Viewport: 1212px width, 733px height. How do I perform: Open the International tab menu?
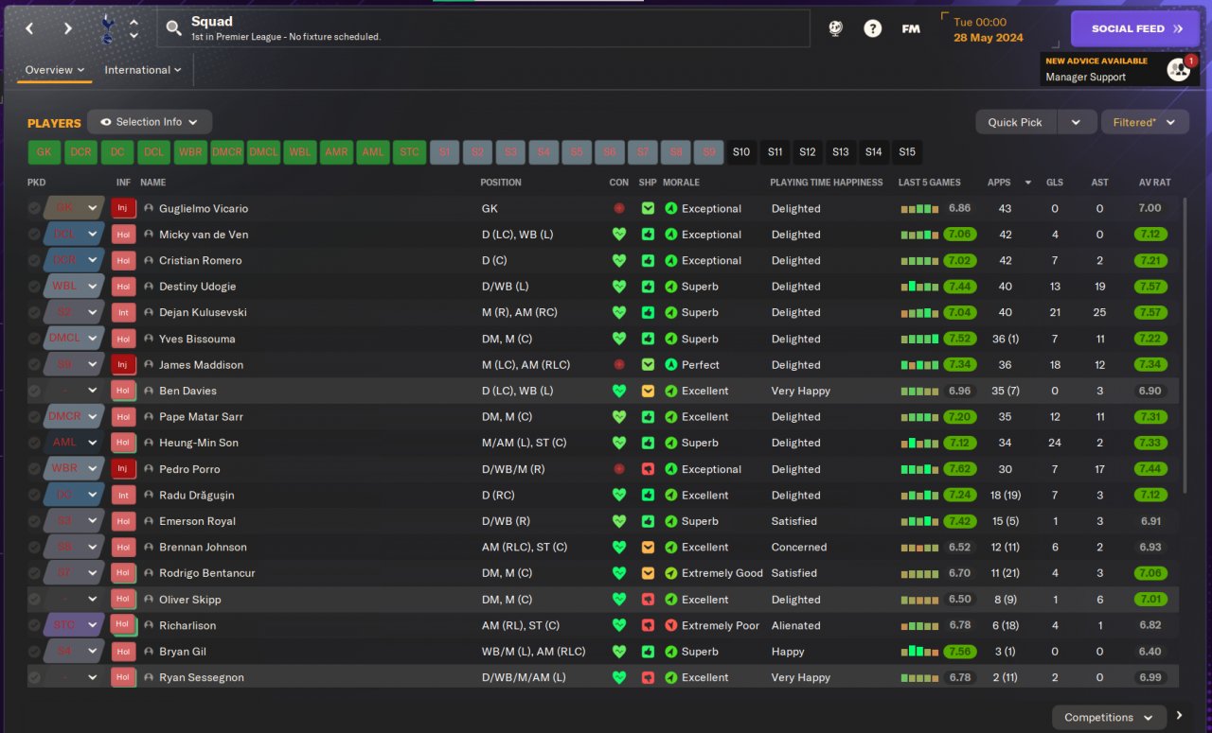(144, 70)
